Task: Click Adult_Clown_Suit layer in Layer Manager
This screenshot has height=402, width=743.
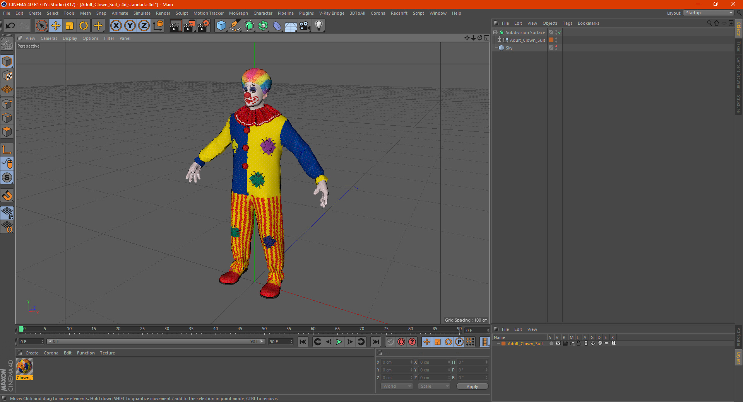Action: [x=525, y=344]
